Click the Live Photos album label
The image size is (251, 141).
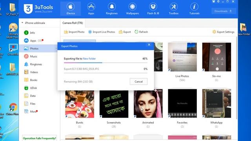182,76
